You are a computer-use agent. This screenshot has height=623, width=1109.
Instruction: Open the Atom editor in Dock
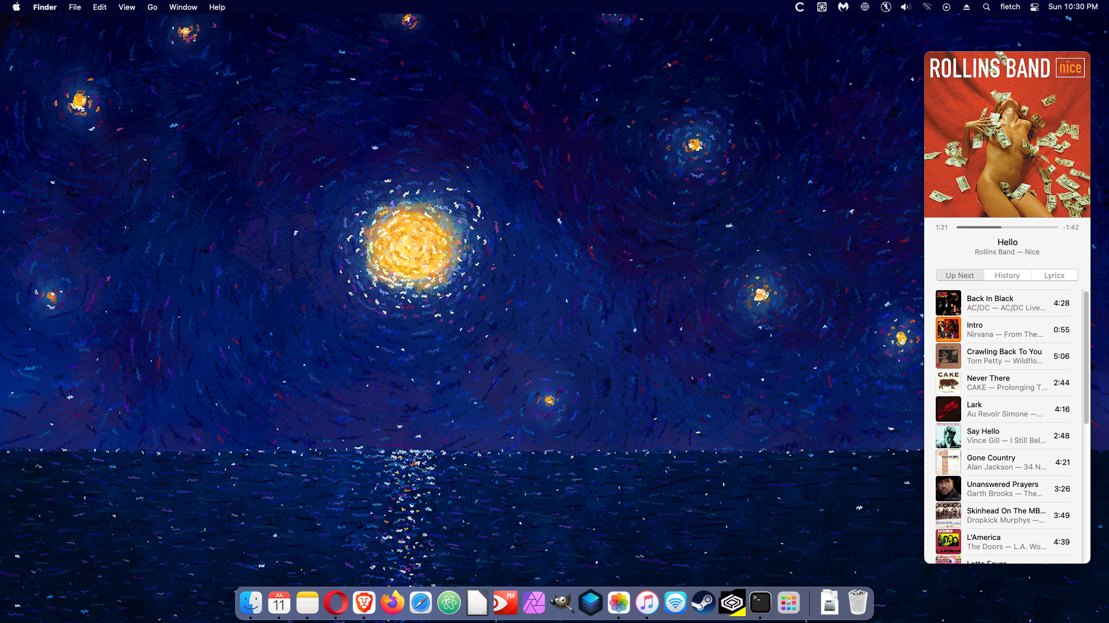tap(449, 603)
